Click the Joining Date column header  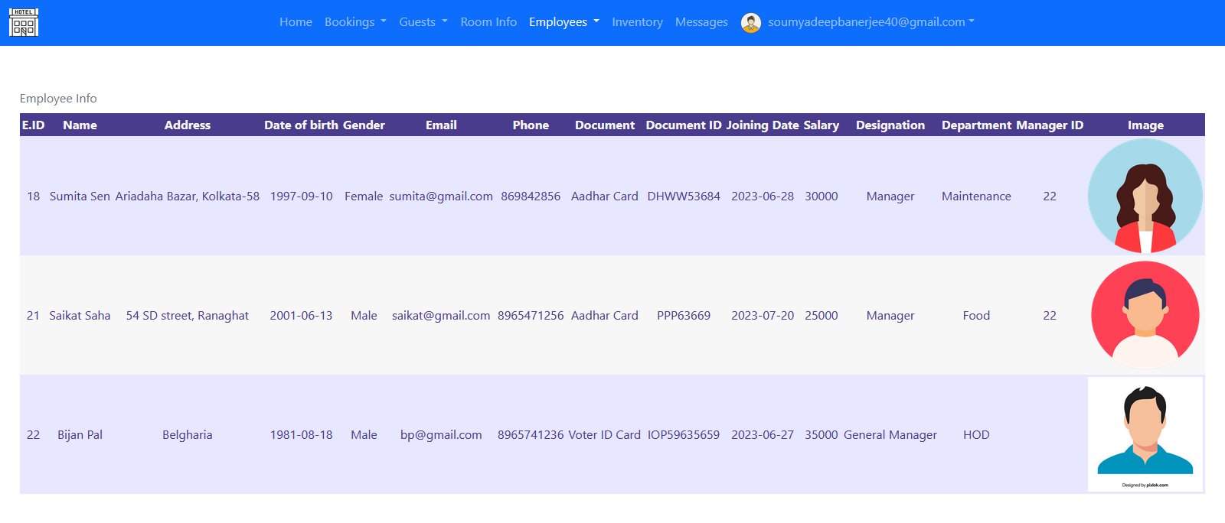[762, 125]
